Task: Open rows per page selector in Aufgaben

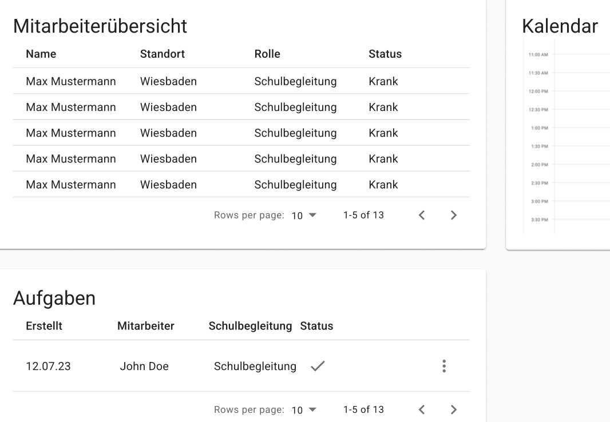Action: (303, 409)
